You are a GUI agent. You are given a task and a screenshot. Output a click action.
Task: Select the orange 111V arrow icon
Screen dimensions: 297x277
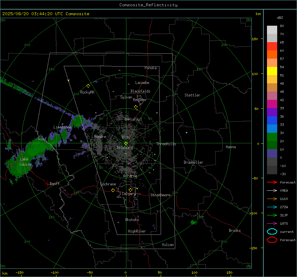tap(272, 199)
